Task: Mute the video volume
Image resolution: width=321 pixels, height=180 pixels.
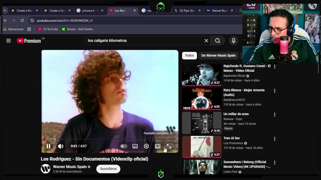Action: [61, 146]
